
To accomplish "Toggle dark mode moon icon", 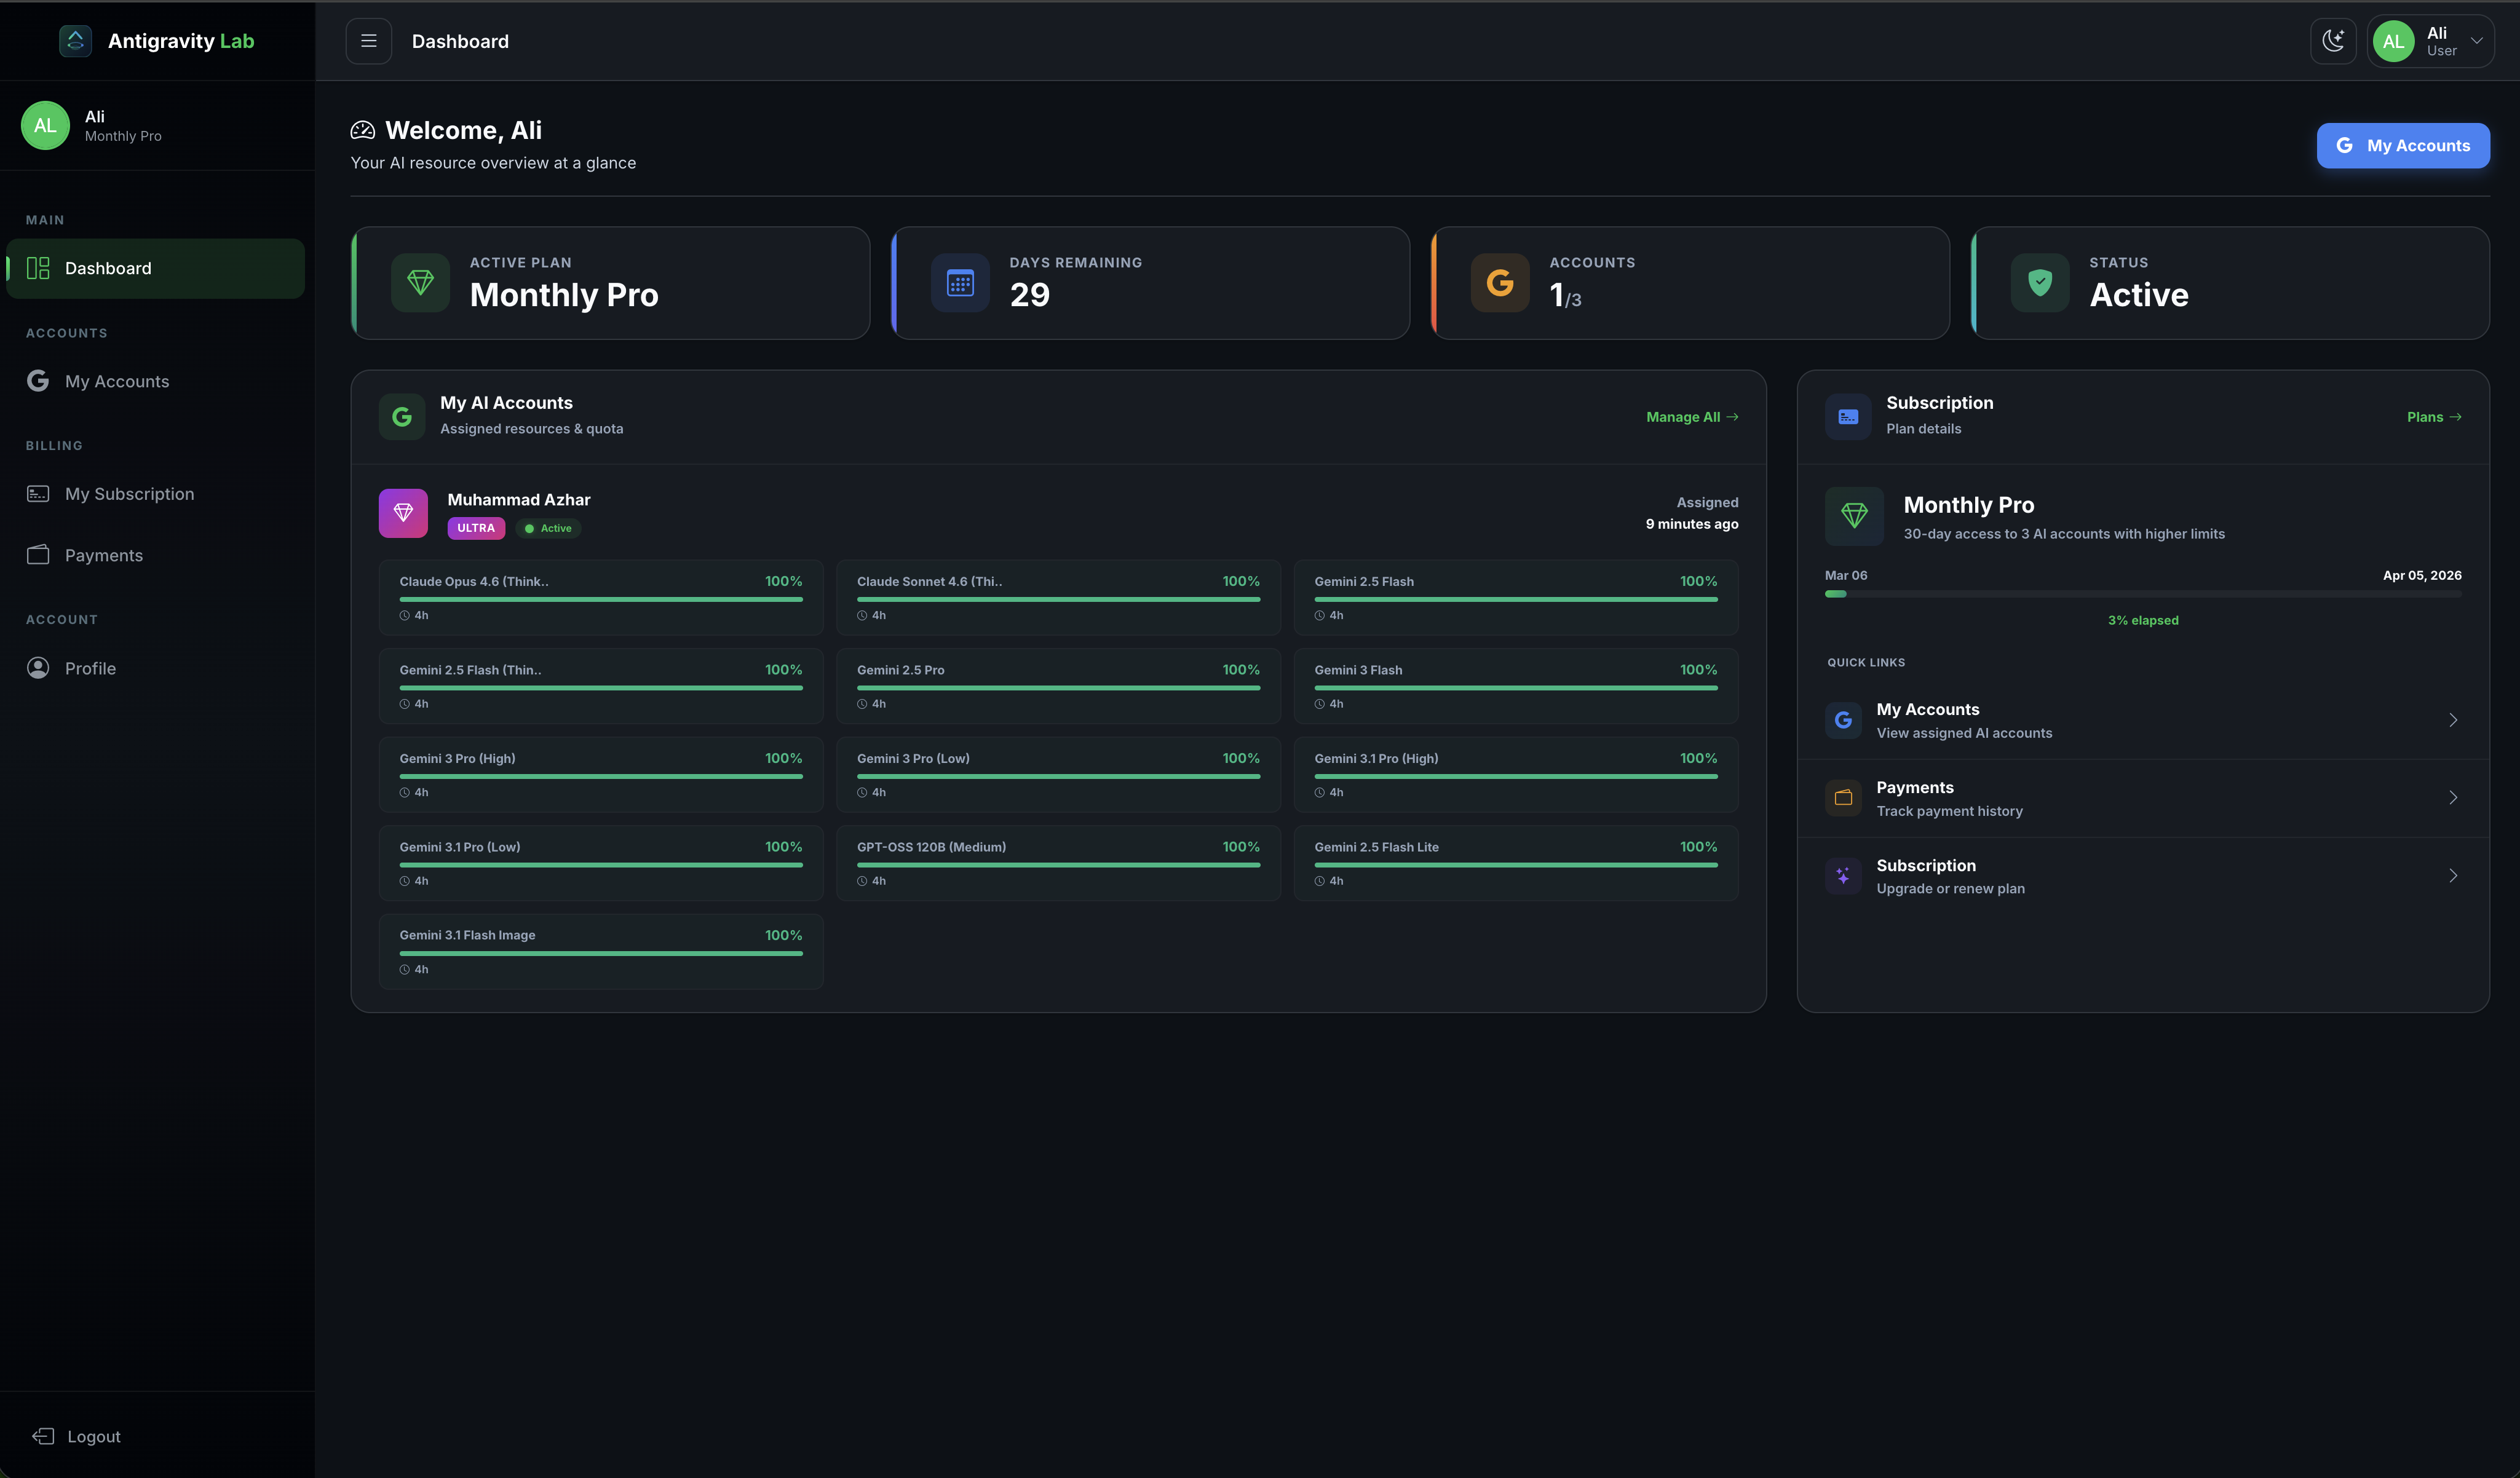I will (2333, 41).
